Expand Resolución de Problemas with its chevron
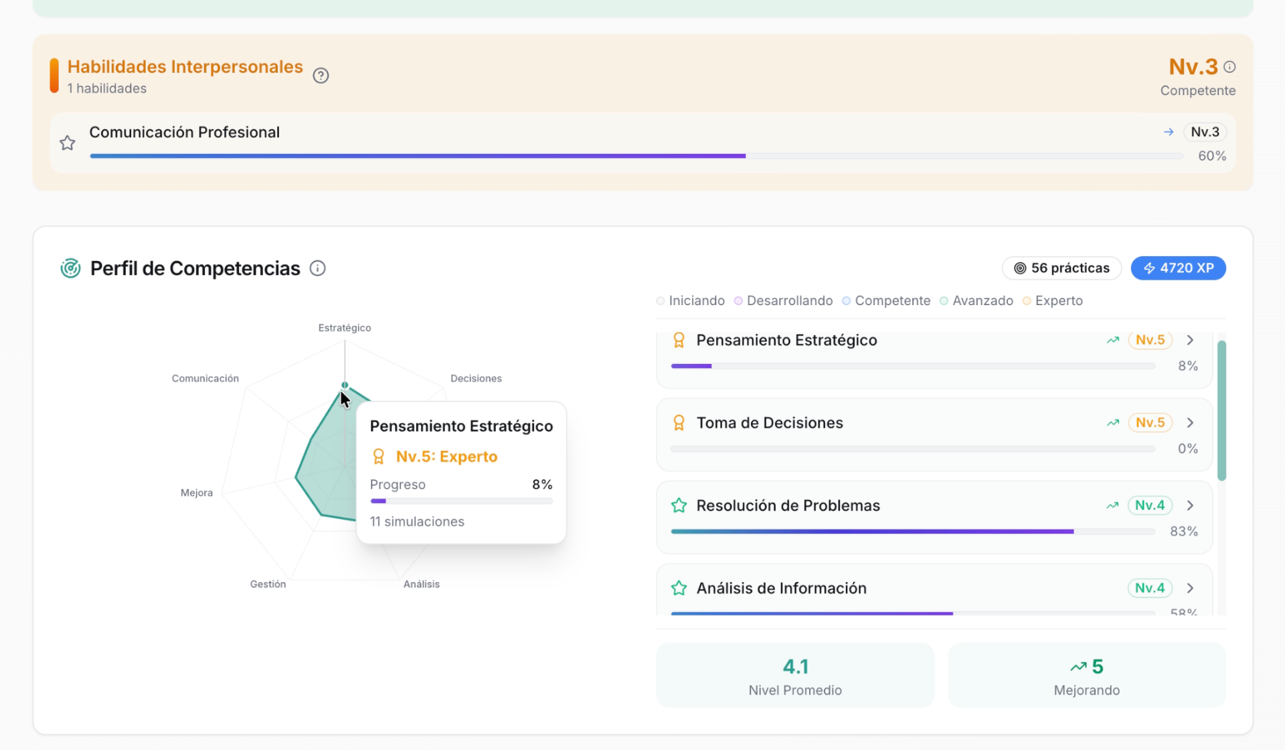 (x=1190, y=505)
